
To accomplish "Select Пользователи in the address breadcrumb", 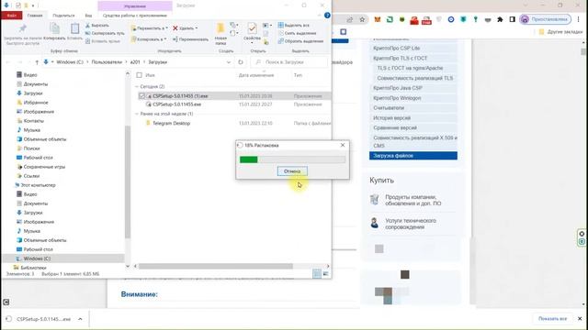I will (x=107, y=62).
